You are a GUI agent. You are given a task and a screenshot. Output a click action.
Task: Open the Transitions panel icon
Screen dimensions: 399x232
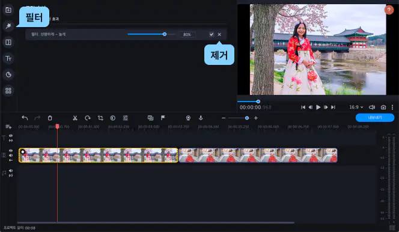point(8,42)
